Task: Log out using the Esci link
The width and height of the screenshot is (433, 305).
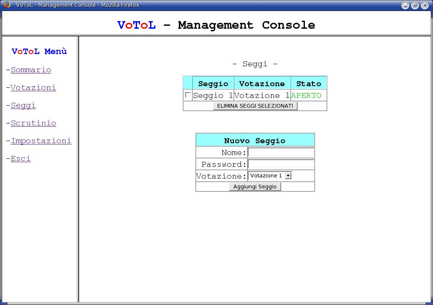Action: tap(21, 158)
